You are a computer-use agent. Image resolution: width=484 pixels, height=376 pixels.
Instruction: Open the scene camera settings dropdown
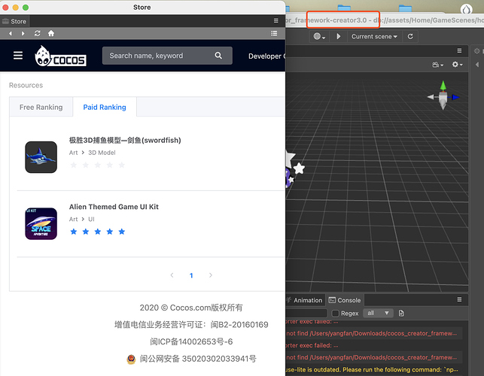[437, 65]
